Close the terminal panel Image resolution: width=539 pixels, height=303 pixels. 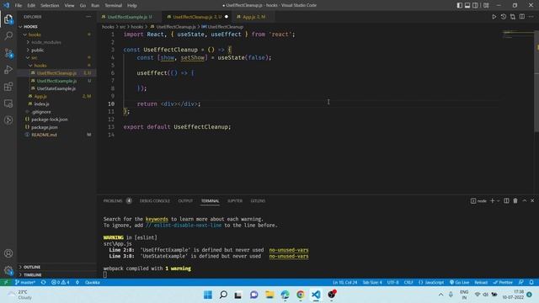coord(532,200)
